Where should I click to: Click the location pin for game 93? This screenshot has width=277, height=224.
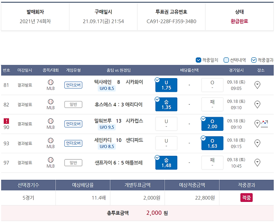[x=257, y=143]
